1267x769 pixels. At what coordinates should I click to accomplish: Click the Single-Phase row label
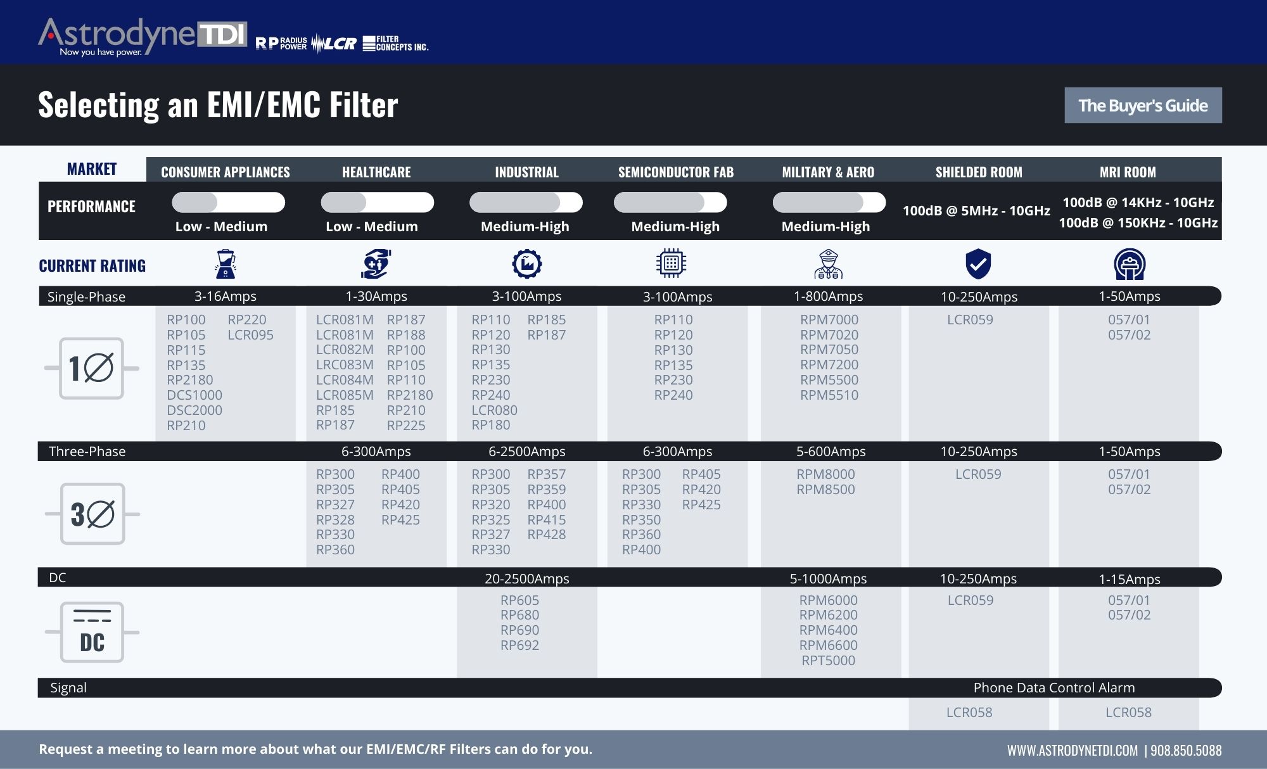(86, 296)
